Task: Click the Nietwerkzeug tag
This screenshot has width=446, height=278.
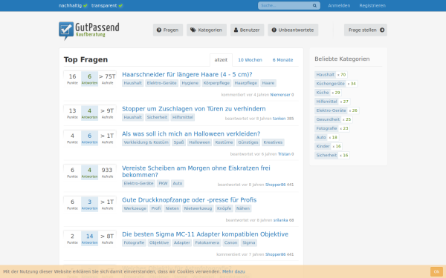Action: pyautogui.click(x=198, y=208)
